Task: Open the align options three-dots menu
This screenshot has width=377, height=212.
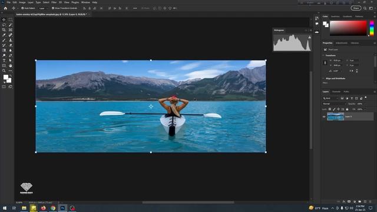Action: coord(135,8)
